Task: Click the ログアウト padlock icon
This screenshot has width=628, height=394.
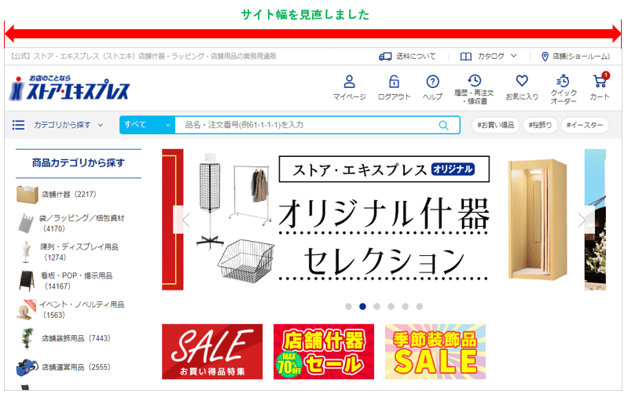Action: pos(394,82)
